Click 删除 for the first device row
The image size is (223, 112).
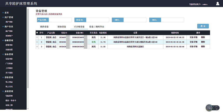[x=203, y=38]
